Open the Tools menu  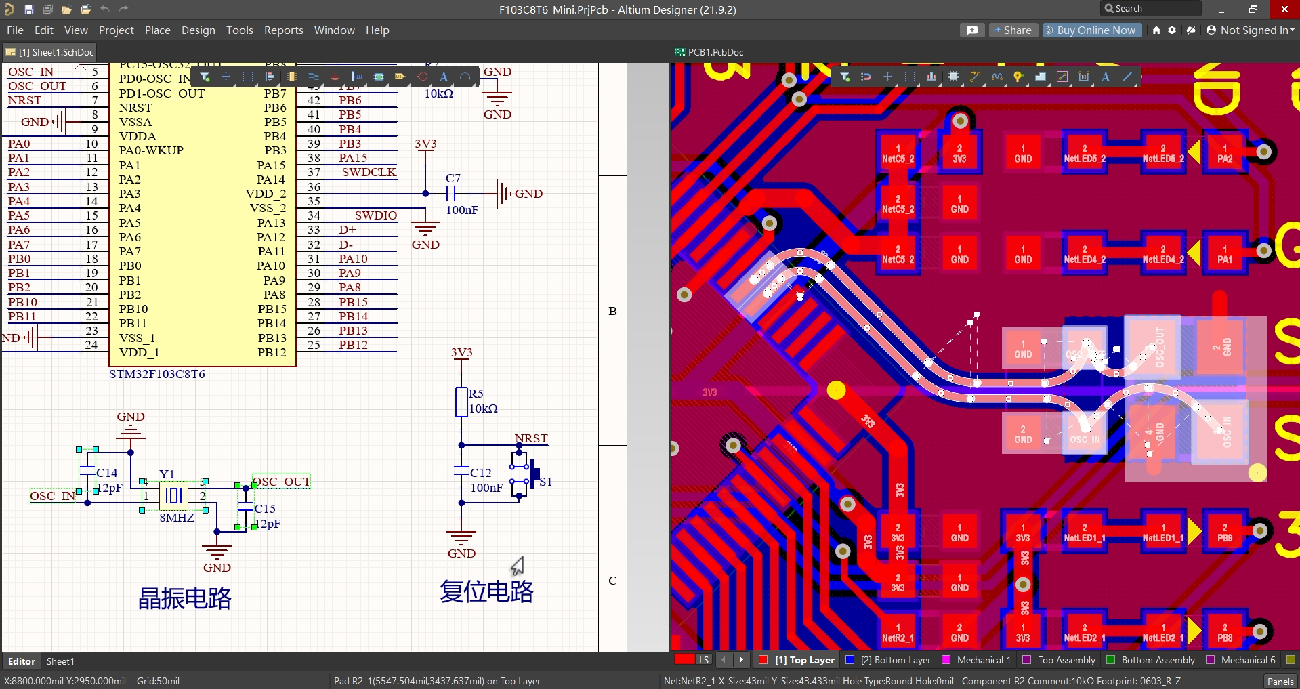tap(240, 30)
